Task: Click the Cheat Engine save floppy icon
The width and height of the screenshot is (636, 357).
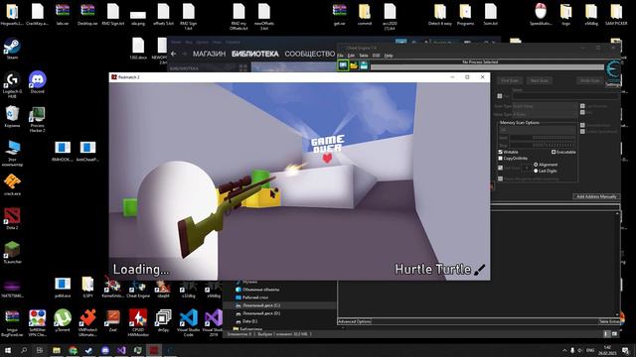Action: point(364,65)
